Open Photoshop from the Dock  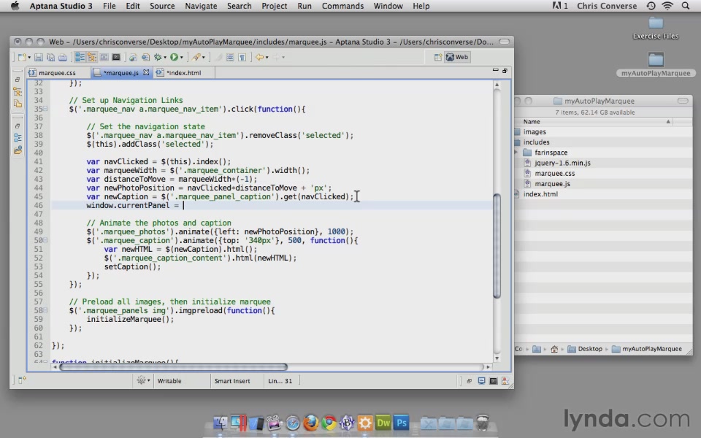click(402, 423)
